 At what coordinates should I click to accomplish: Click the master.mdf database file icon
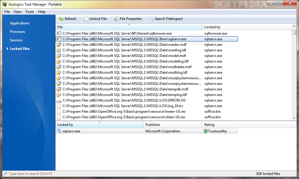[x=59, y=45]
